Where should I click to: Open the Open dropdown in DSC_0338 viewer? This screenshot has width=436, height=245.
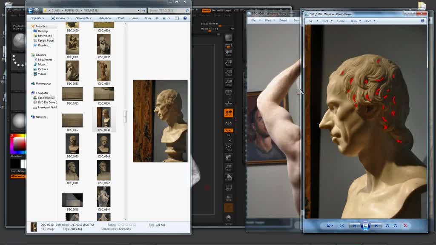(370, 21)
